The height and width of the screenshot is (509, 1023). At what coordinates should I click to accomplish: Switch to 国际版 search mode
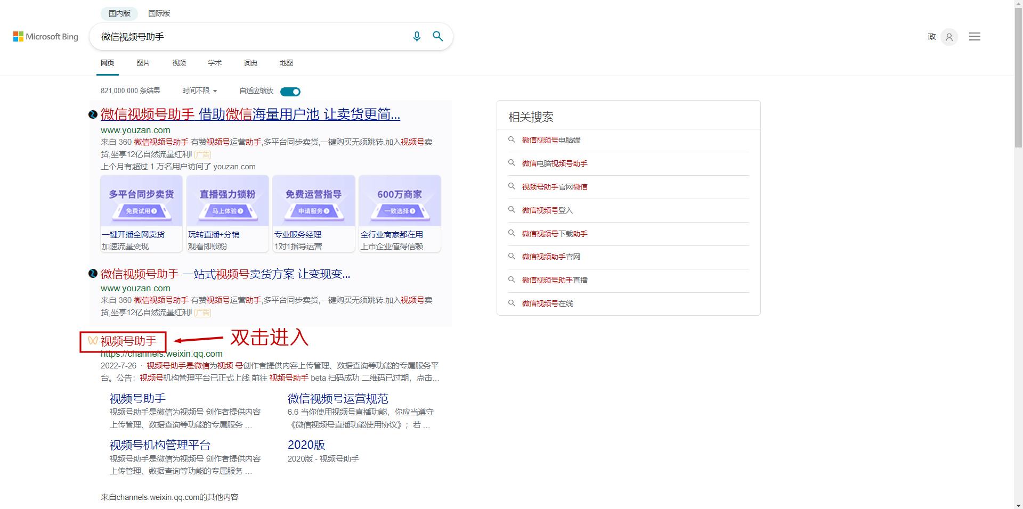[x=159, y=13]
